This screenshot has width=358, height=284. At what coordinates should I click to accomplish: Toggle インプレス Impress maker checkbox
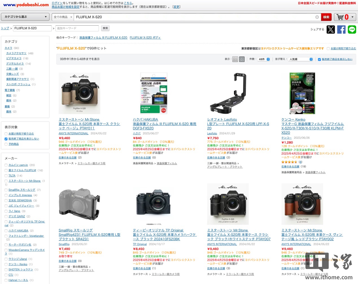(6, 195)
